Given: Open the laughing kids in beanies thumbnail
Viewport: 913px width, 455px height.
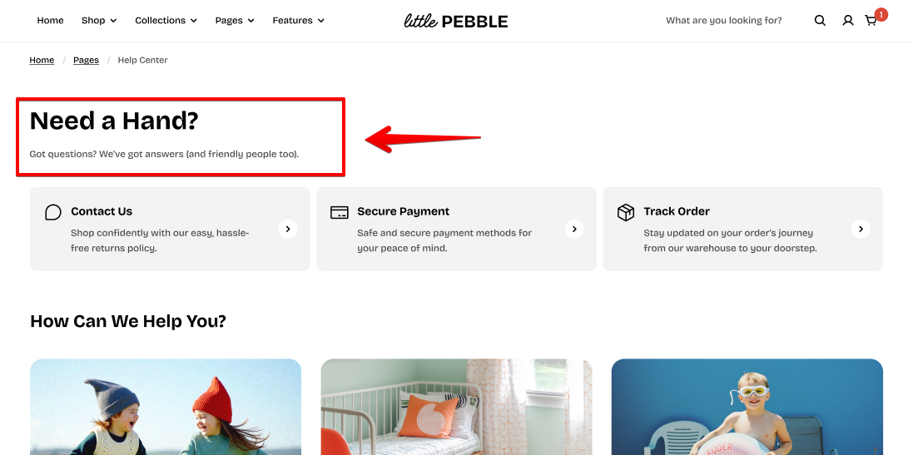Looking at the screenshot, I should click(166, 407).
